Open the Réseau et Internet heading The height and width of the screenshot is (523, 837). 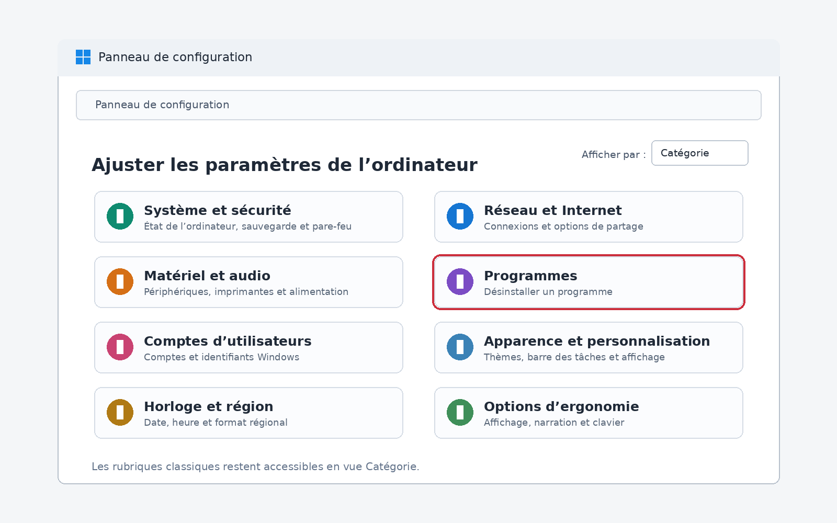553,210
